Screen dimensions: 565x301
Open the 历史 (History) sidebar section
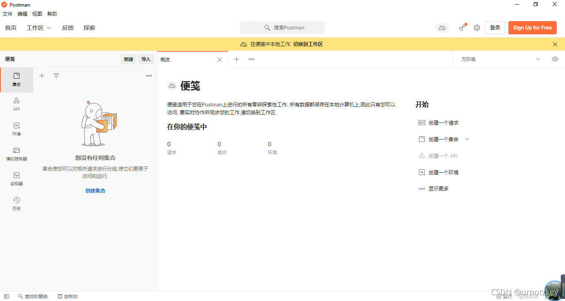(x=17, y=204)
